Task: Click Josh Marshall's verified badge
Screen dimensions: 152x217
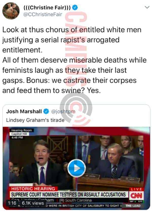Action: click(x=46, y=111)
